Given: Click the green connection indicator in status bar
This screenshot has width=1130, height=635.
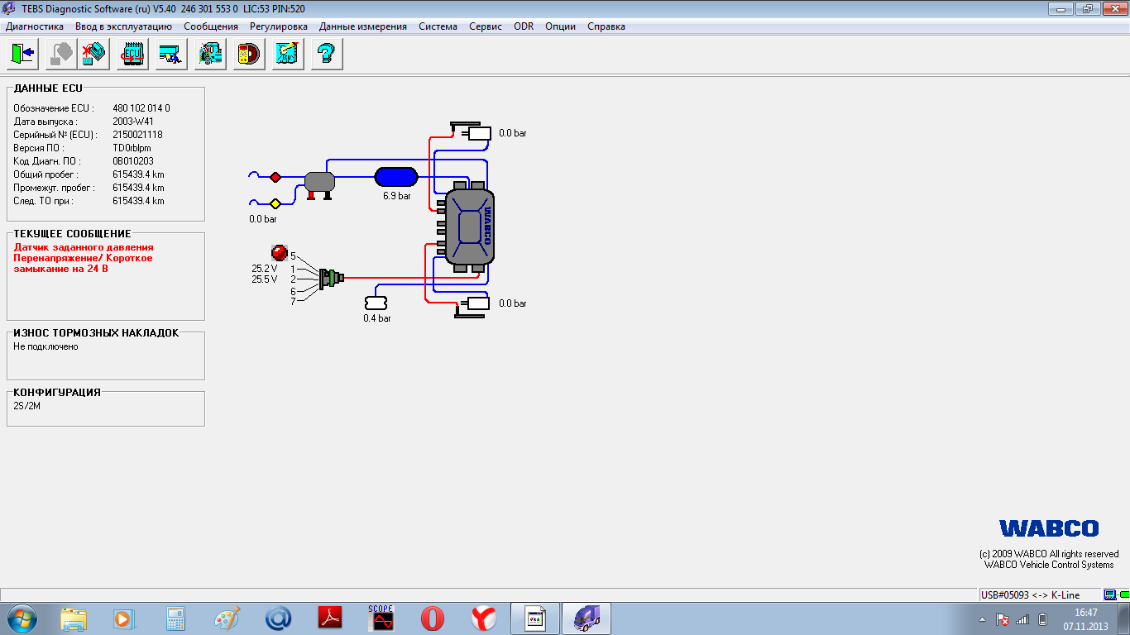Looking at the screenshot, I should (x=1125, y=594).
